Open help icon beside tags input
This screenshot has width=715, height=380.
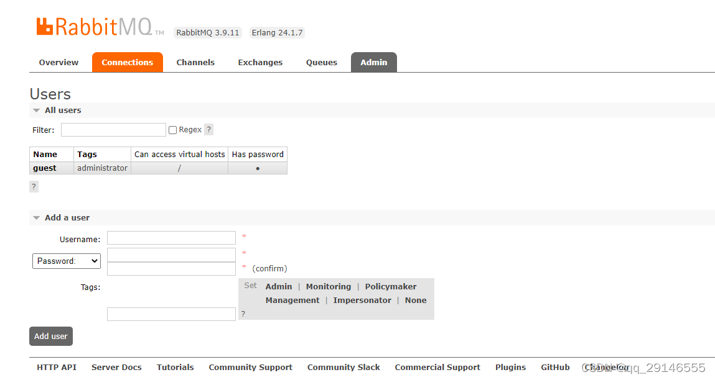[243, 314]
